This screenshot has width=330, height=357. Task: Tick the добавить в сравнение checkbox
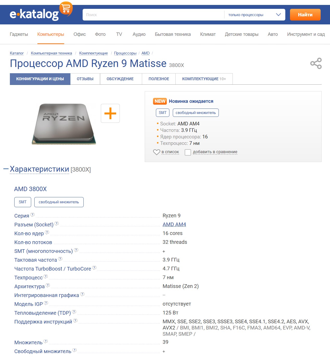(x=188, y=152)
